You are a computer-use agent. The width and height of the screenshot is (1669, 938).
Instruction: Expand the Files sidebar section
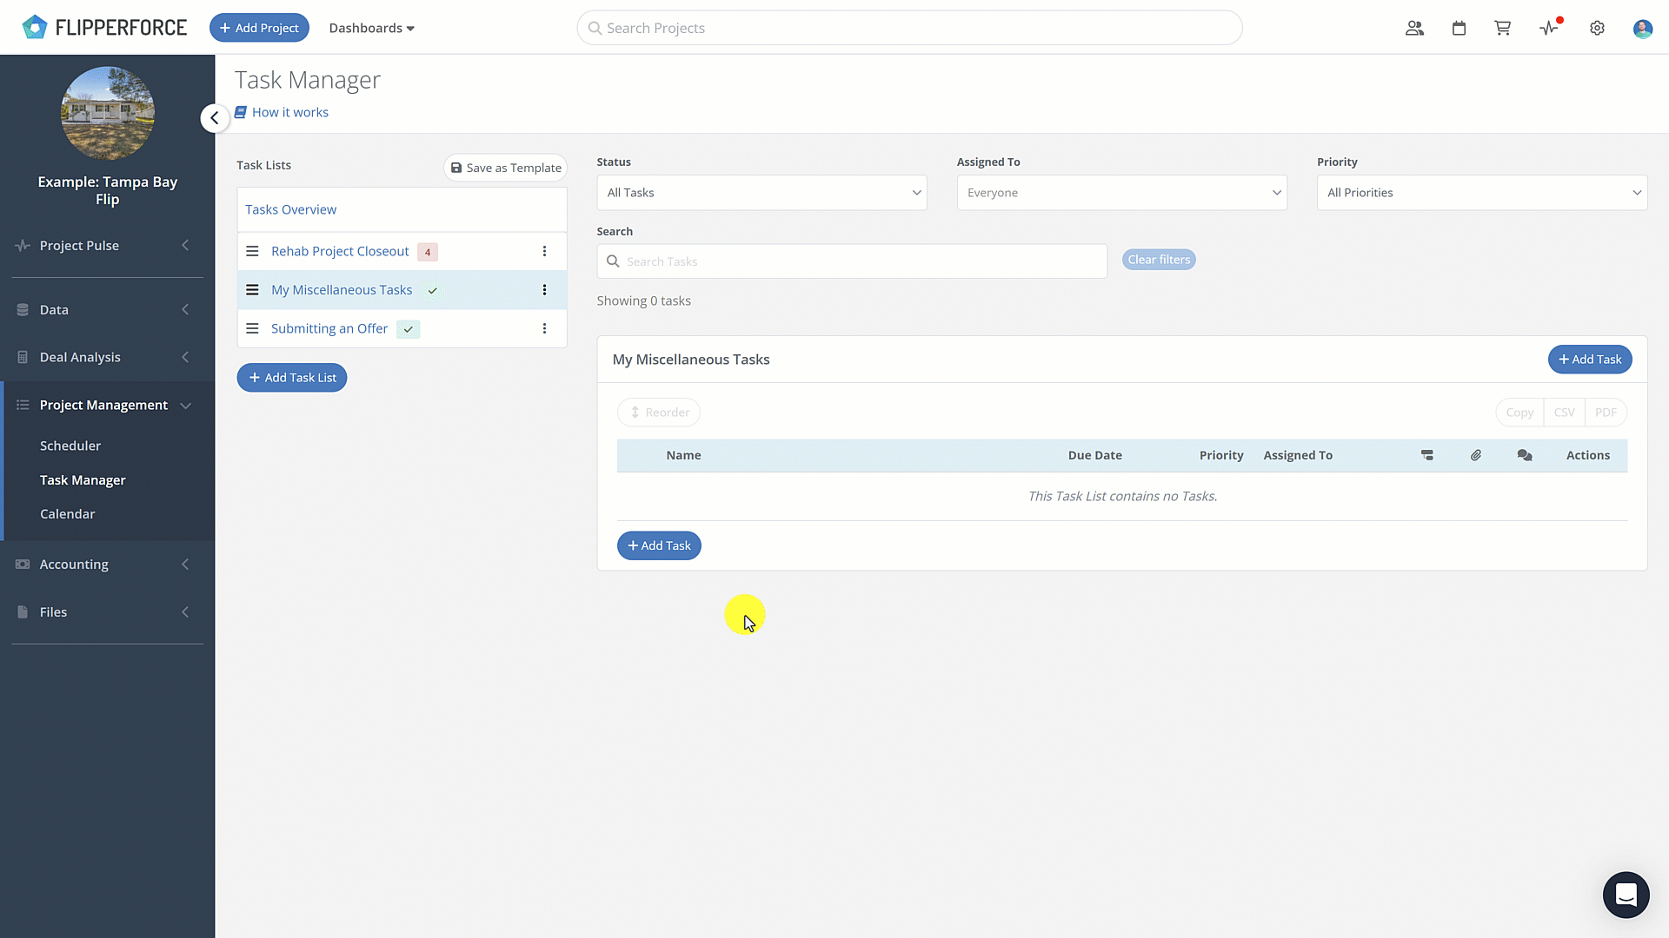click(x=107, y=612)
